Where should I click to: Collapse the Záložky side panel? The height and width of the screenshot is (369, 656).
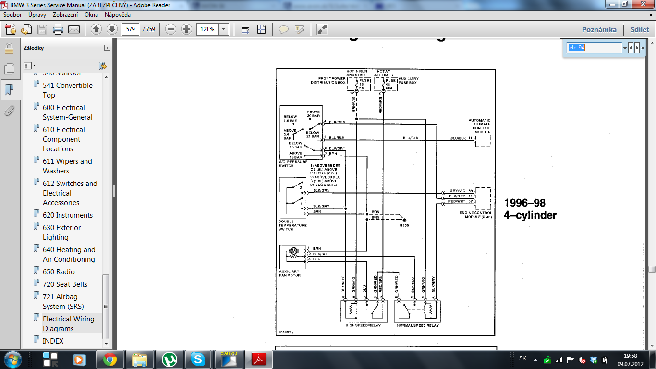(x=107, y=48)
